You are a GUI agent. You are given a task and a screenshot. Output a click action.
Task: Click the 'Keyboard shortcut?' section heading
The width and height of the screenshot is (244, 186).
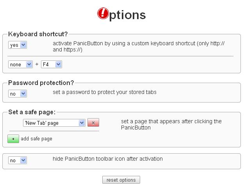[x=38, y=34]
